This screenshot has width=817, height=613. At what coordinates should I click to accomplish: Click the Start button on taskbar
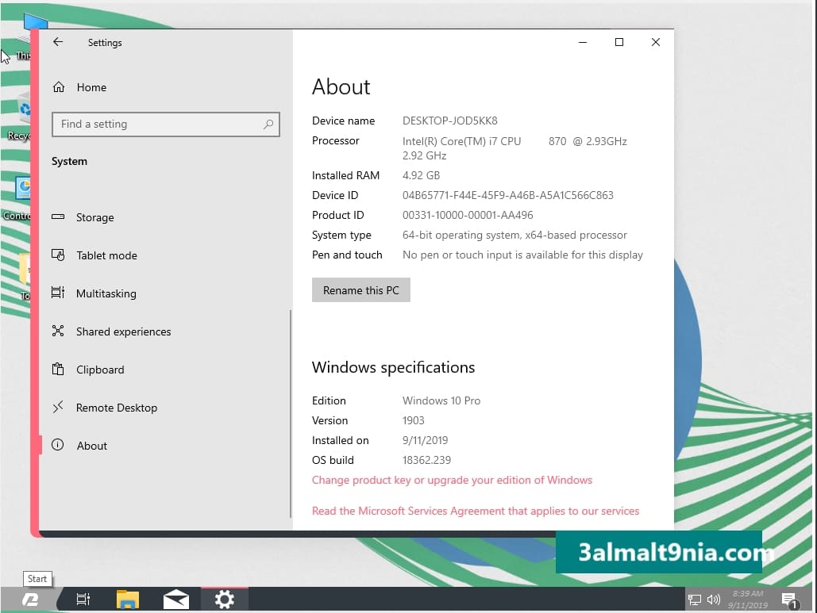[30, 600]
